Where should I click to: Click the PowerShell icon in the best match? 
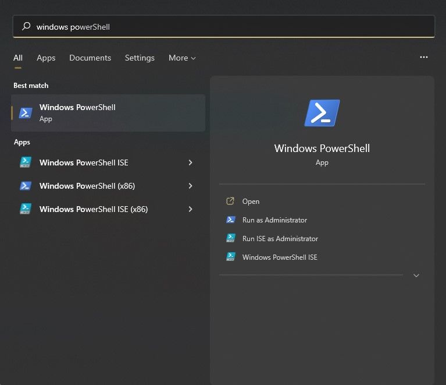pos(26,113)
